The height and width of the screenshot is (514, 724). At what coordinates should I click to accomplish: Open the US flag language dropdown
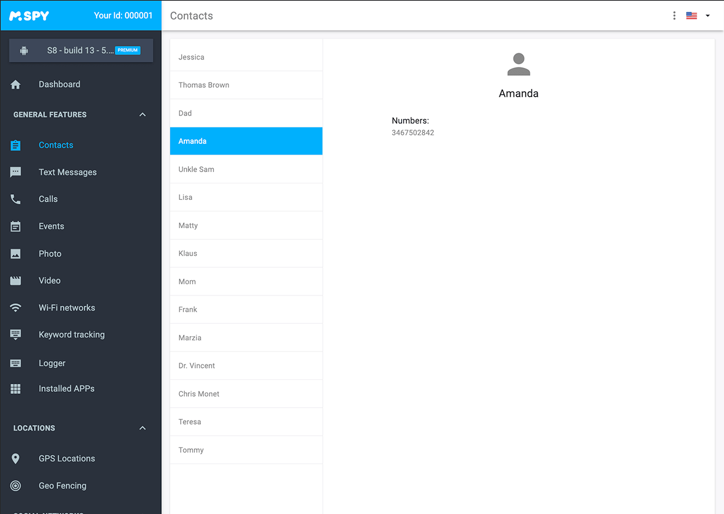pyautogui.click(x=698, y=16)
